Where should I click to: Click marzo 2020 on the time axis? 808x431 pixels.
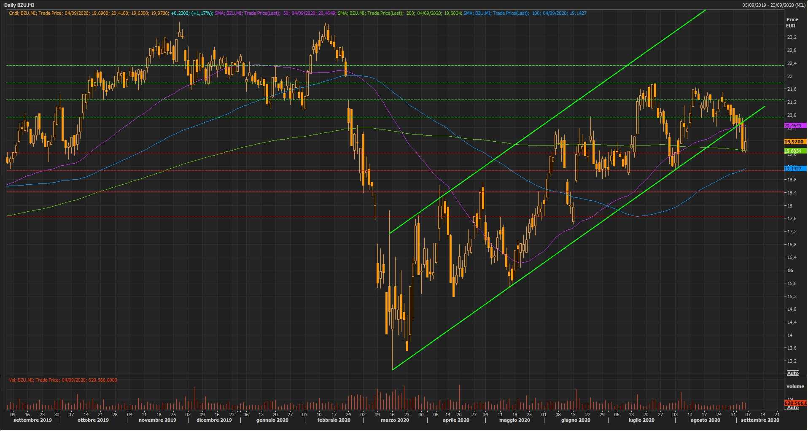pos(395,420)
